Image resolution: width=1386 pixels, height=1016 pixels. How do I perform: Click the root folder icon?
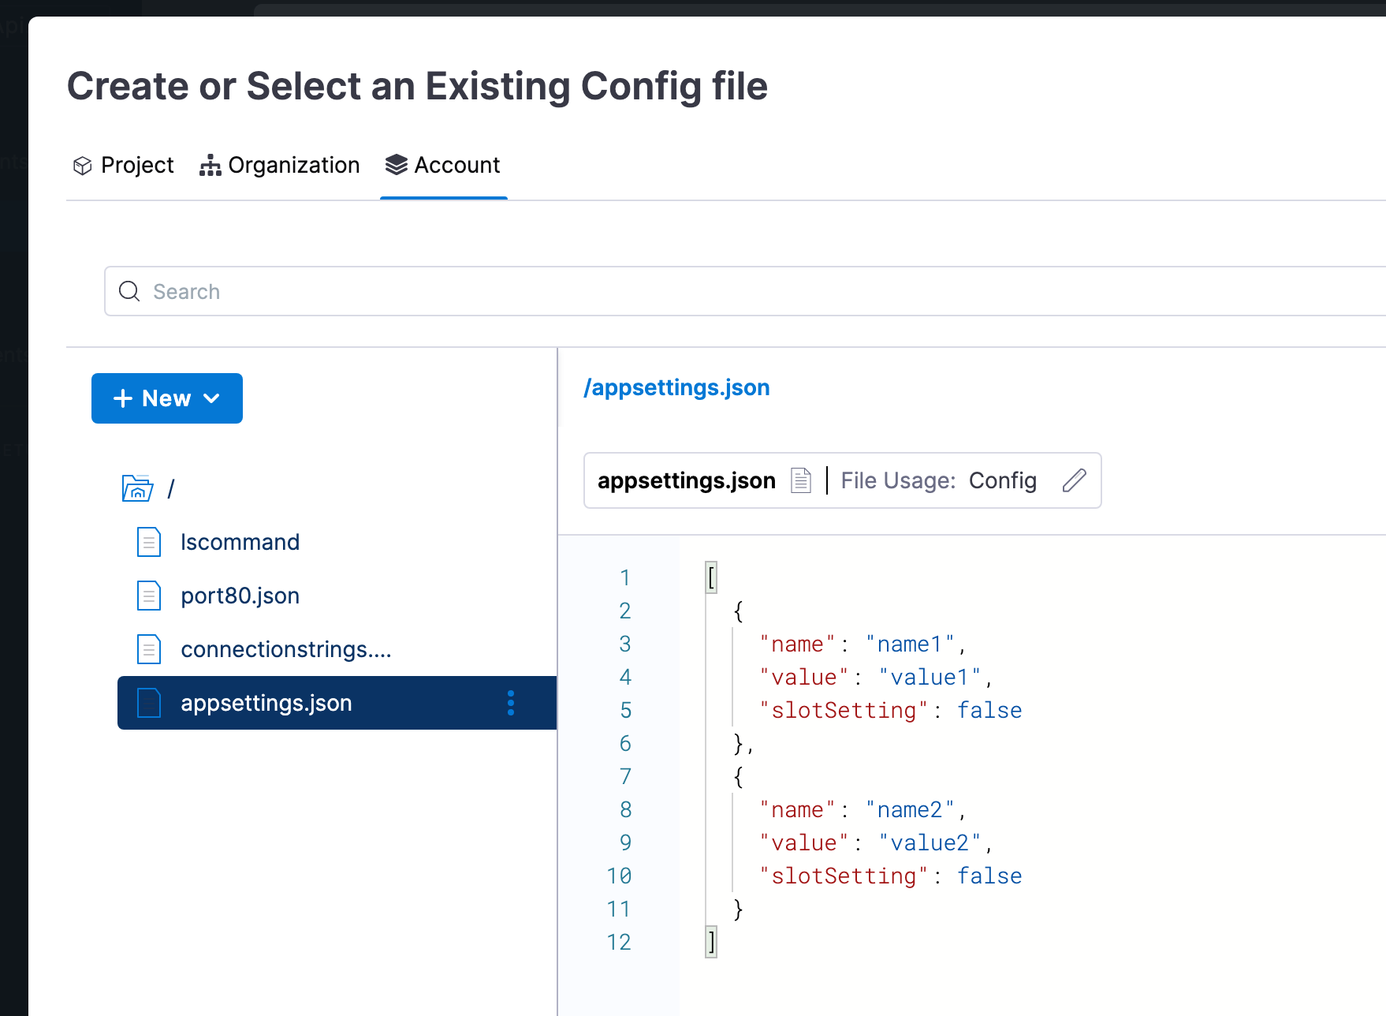click(137, 488)
